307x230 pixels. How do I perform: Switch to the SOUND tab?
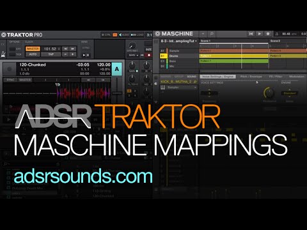point(191,77)
